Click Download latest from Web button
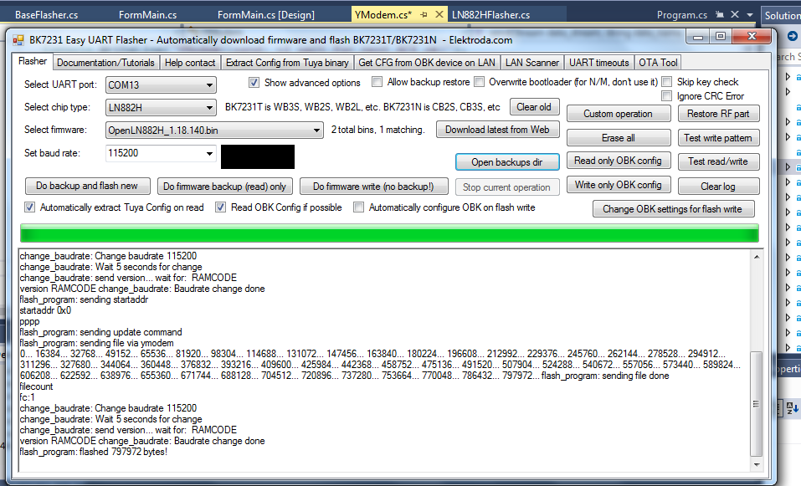The height and width of the screenshot is (486, 801). click(x=497, y=130)
